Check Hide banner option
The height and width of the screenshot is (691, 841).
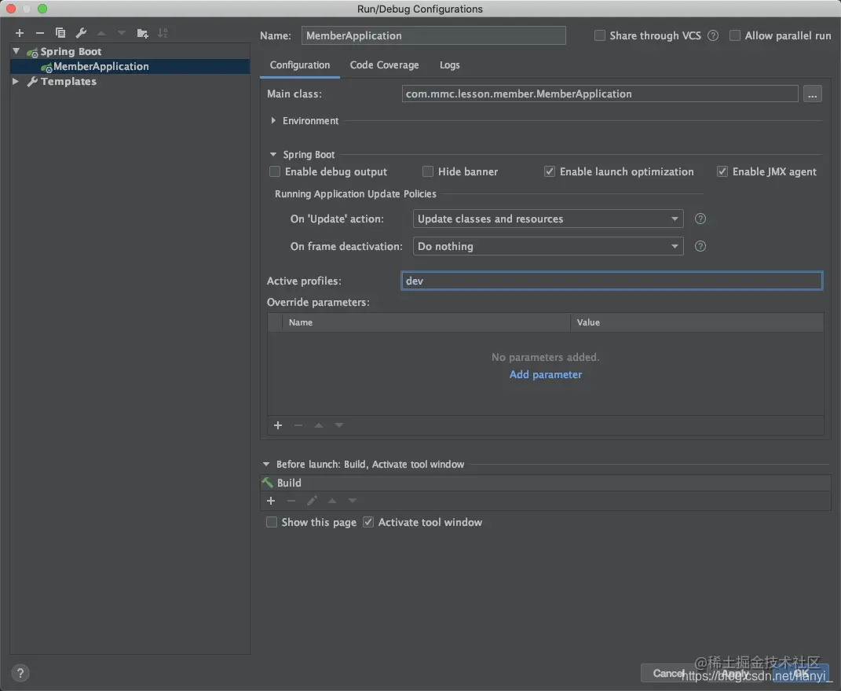[427, 172]
